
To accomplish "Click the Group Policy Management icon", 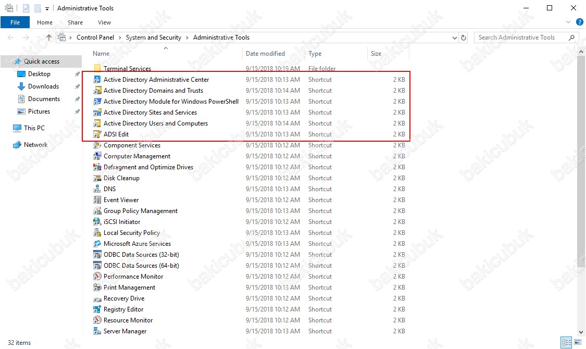I will tap(97, 211).
